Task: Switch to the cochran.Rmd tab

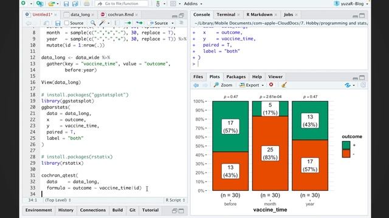Action: 120,15
